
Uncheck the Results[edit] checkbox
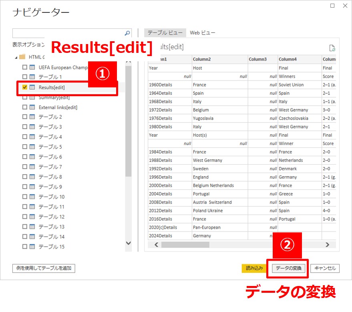coord(25,87)
